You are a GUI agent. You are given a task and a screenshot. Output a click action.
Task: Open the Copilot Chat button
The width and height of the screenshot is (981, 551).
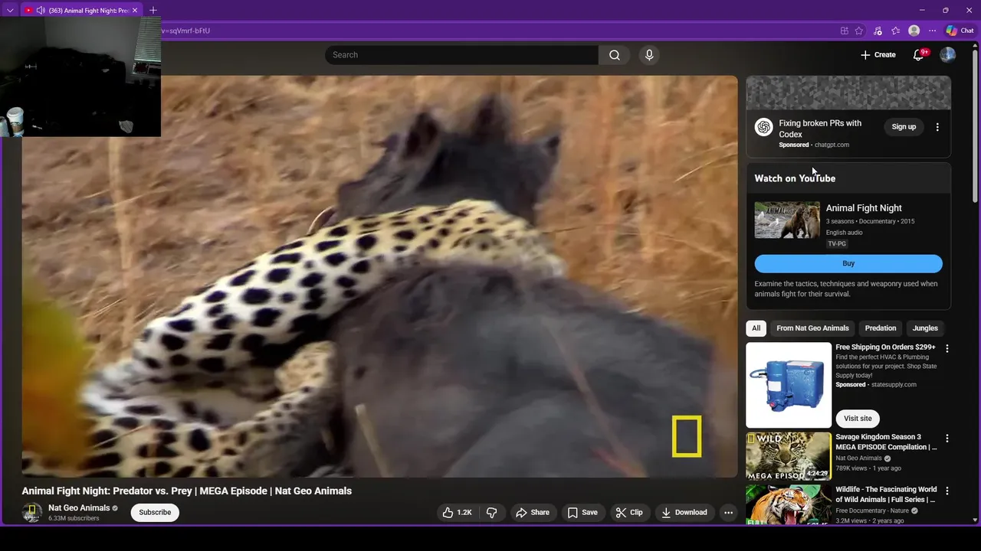pos(960,31)
